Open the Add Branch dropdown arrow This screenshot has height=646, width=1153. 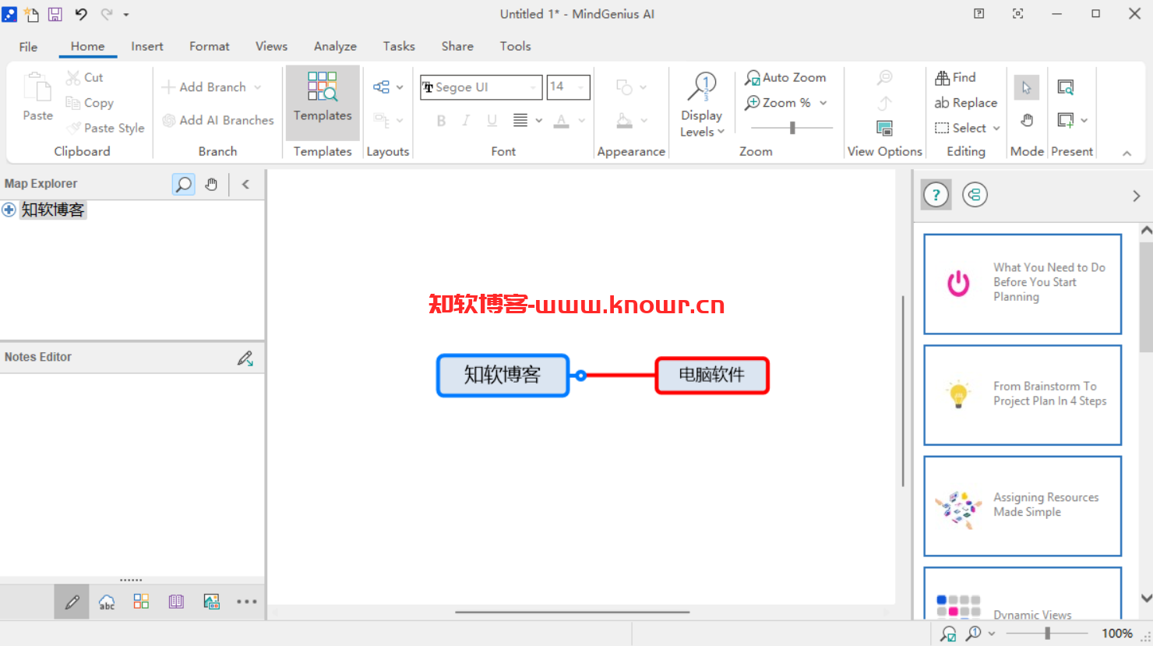(x=258, y=87)
